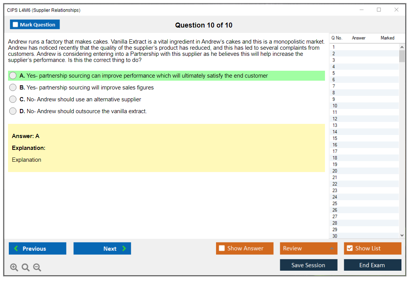The height and width of the screenshot is (281, 411).
Task: Tick the Mark Question checkbox
Action: (16, 24)
